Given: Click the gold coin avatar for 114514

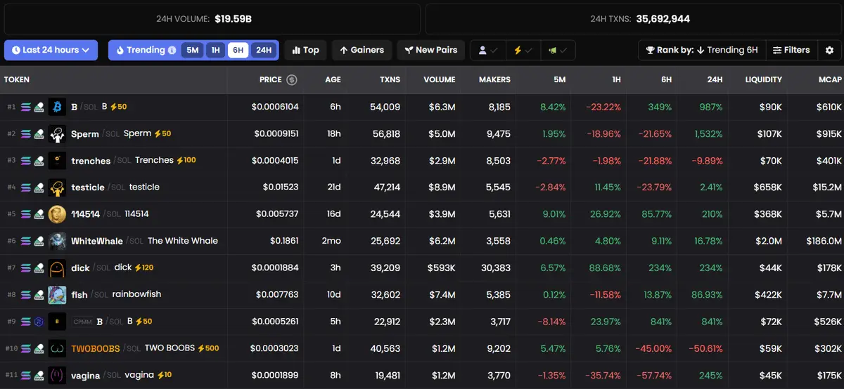Looking at the screenshot, I should tap(57, 214).
